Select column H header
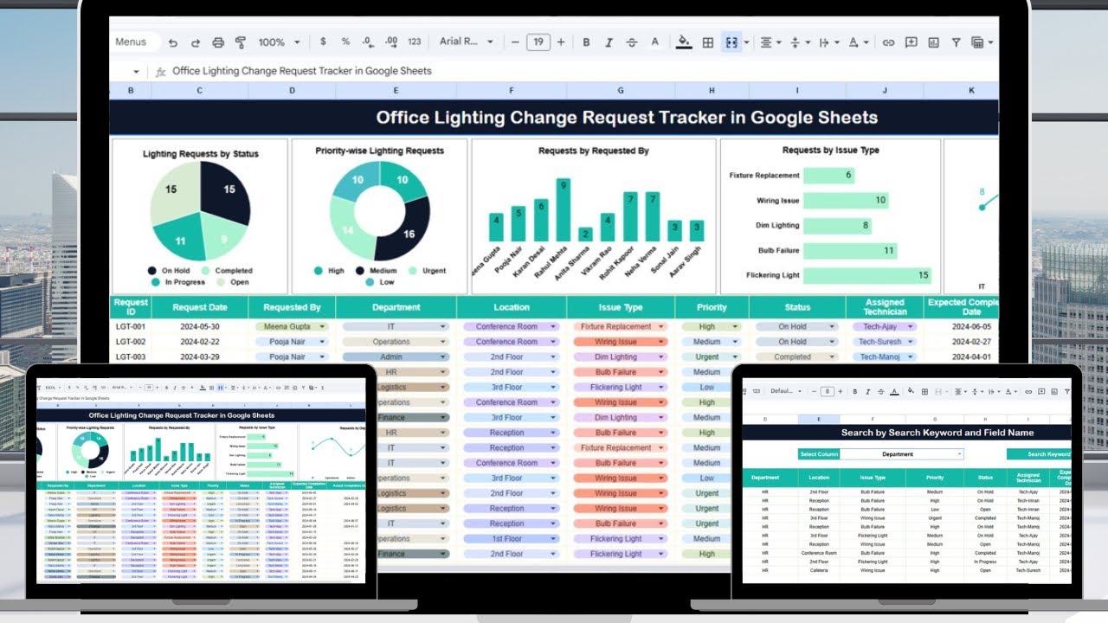The width and height of the screenshot is (1108, 623). point(712,90)
